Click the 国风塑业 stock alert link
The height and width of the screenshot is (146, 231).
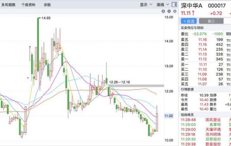click(213, 120)
